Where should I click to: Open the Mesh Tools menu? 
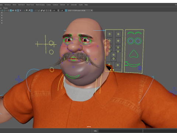point(30,5)
